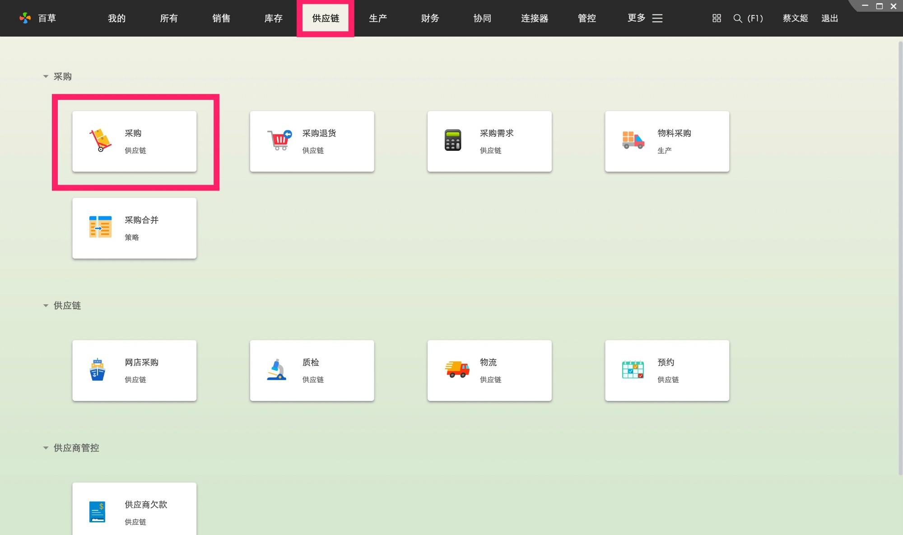Collapse the 供应链 section
The height and width of the screenshot is (535, 903).
(x=45, y=305)
